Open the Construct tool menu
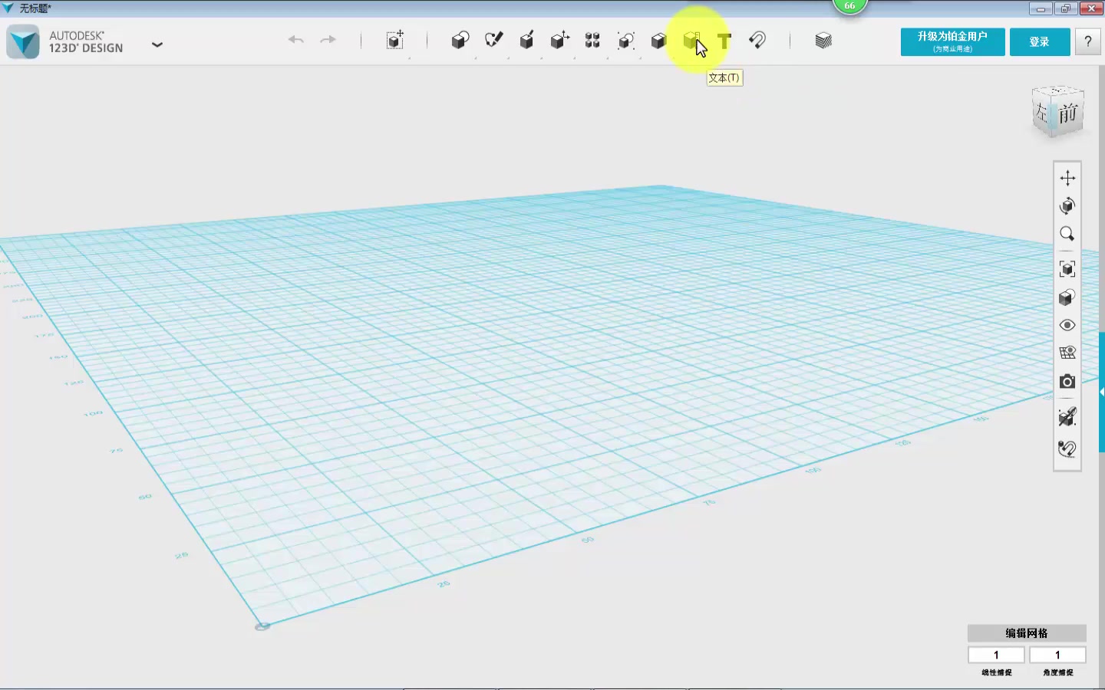The width and height of the screenshot is (1105, 690). pyautogui.click(x=527, y=40)
